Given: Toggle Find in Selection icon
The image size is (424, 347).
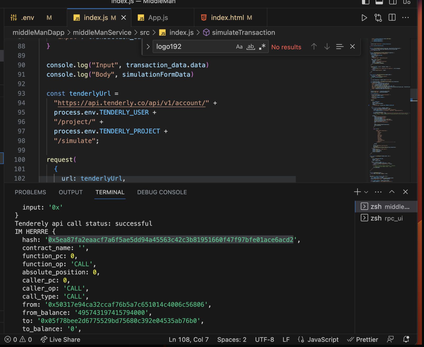Looking at the screenshot, I should click(340, 47).
